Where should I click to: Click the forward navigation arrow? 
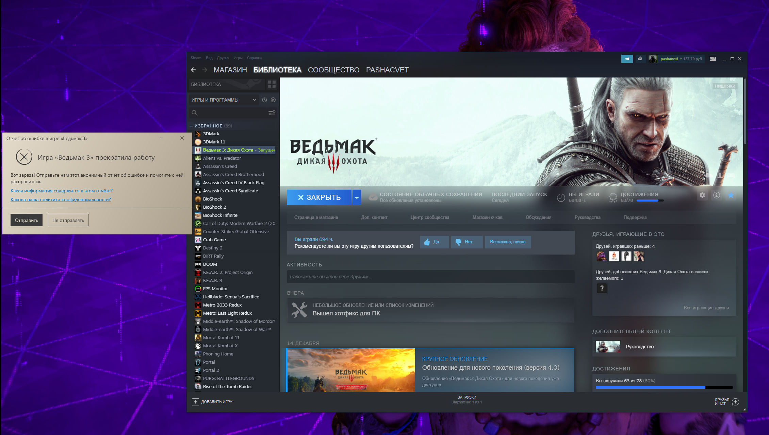pyautogui.click(x=204, y=70)
